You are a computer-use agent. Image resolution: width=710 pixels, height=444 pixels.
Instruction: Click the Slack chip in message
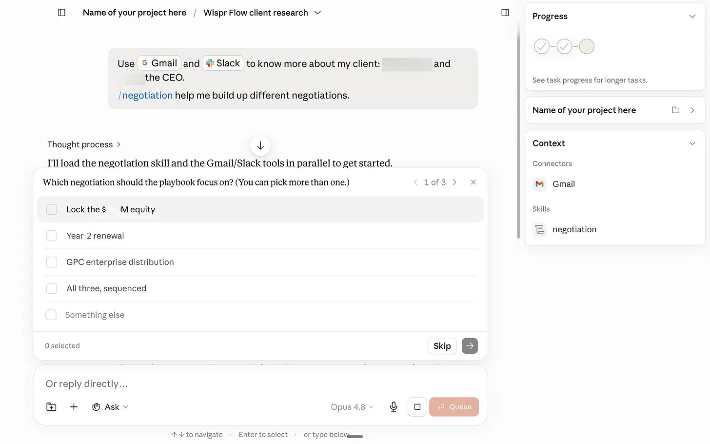223,63
